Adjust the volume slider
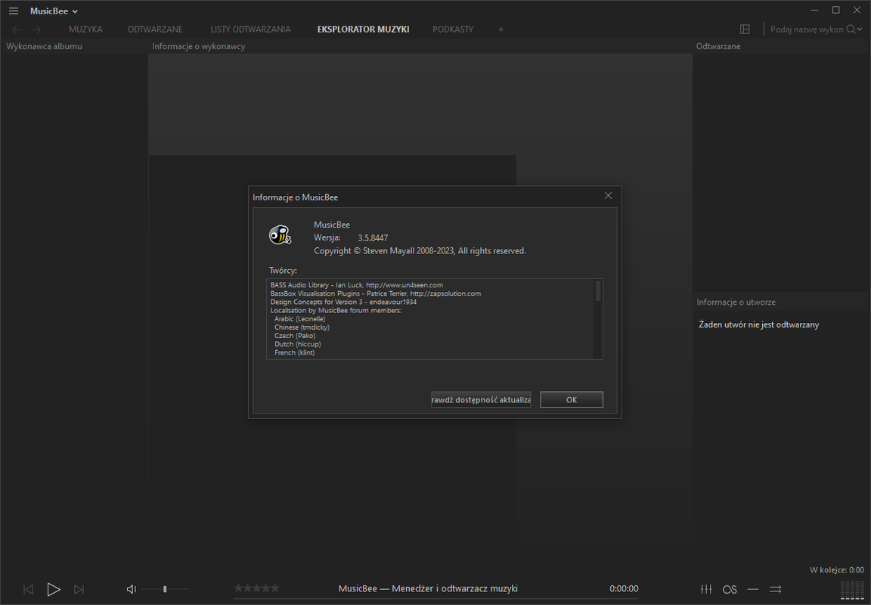This screenshot has width=871, height=605. (165, 589)
